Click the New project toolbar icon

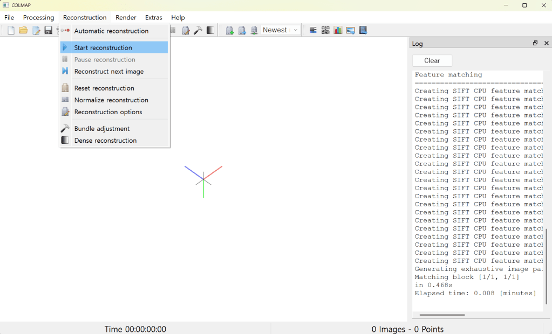(11, 30)
